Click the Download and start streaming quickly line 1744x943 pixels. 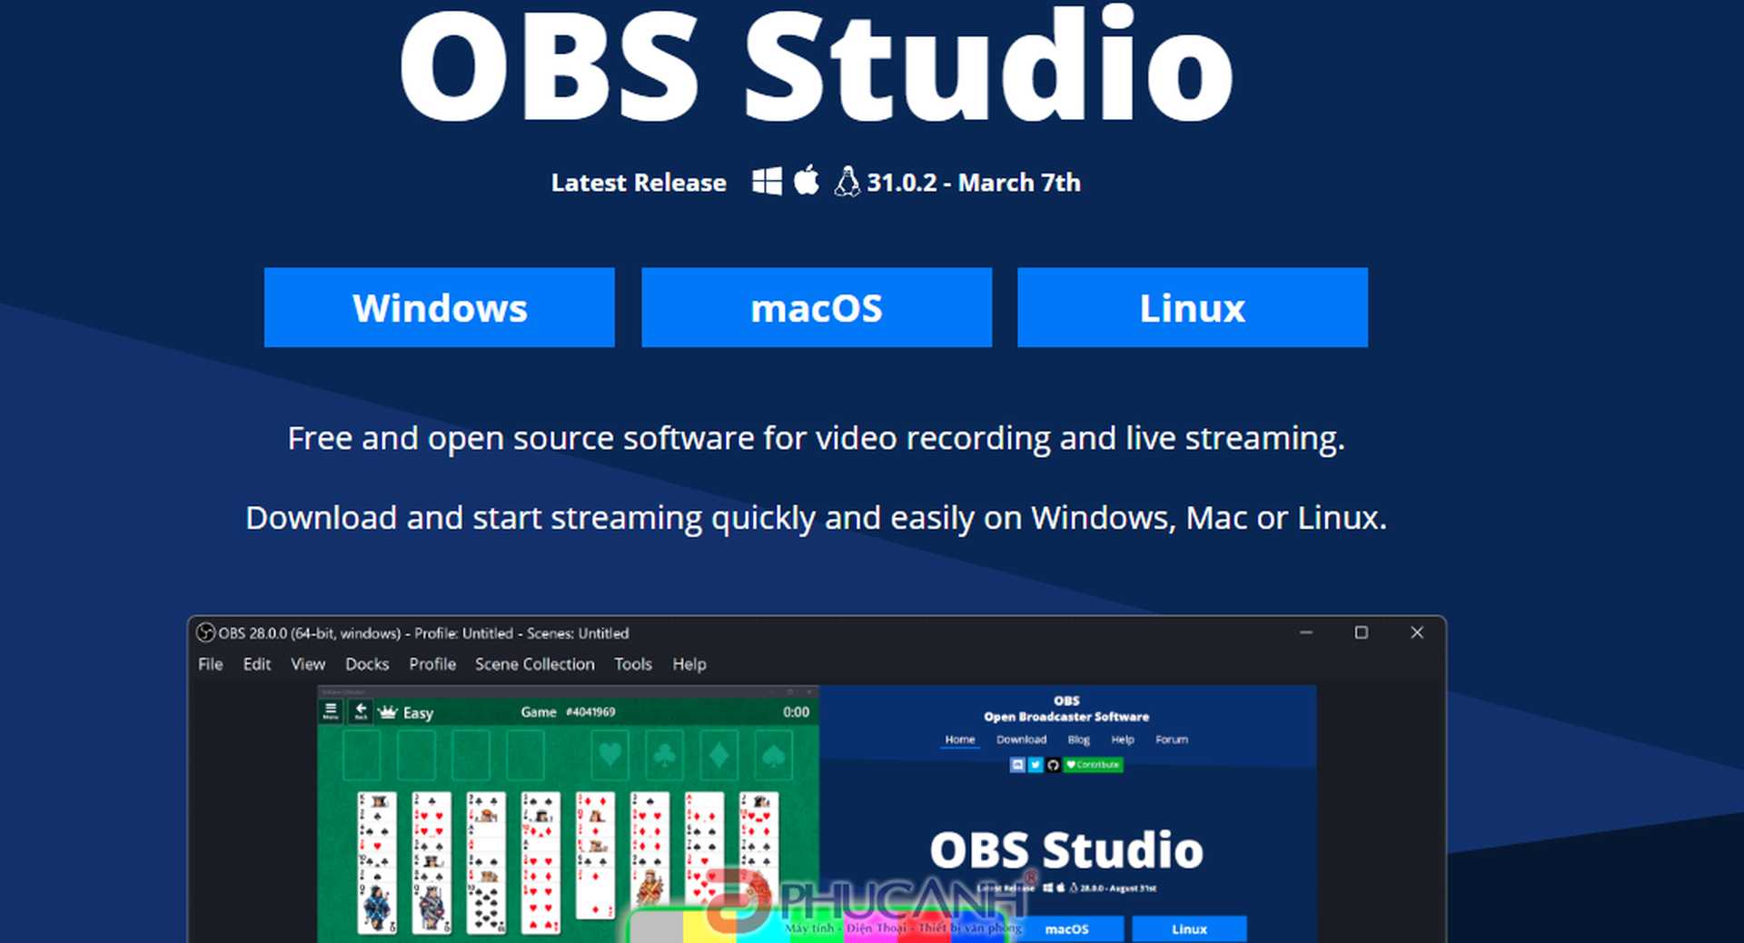816,518
